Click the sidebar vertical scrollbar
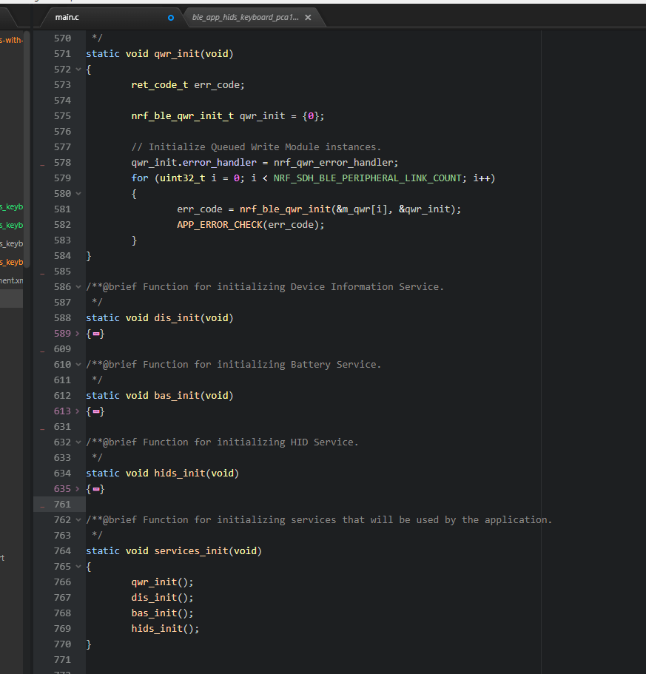This screenshot has width=646, height=674. (27, 148)
